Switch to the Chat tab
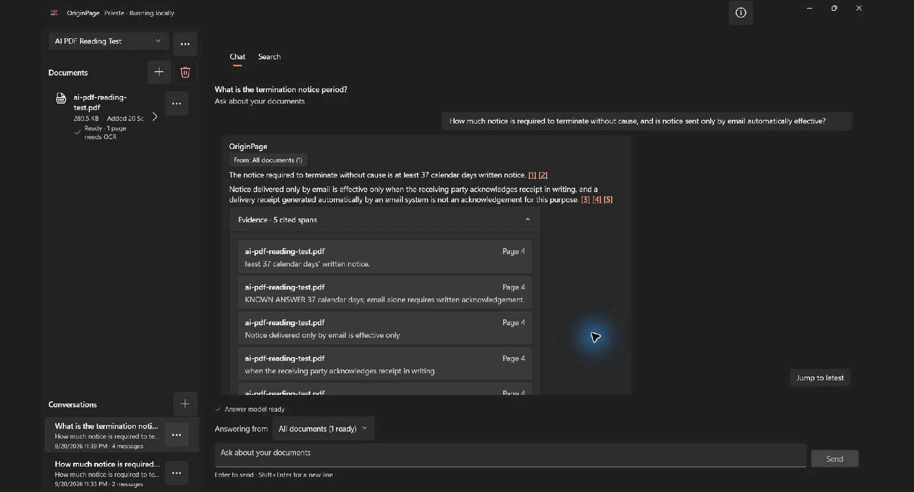 tap(238, 57)
